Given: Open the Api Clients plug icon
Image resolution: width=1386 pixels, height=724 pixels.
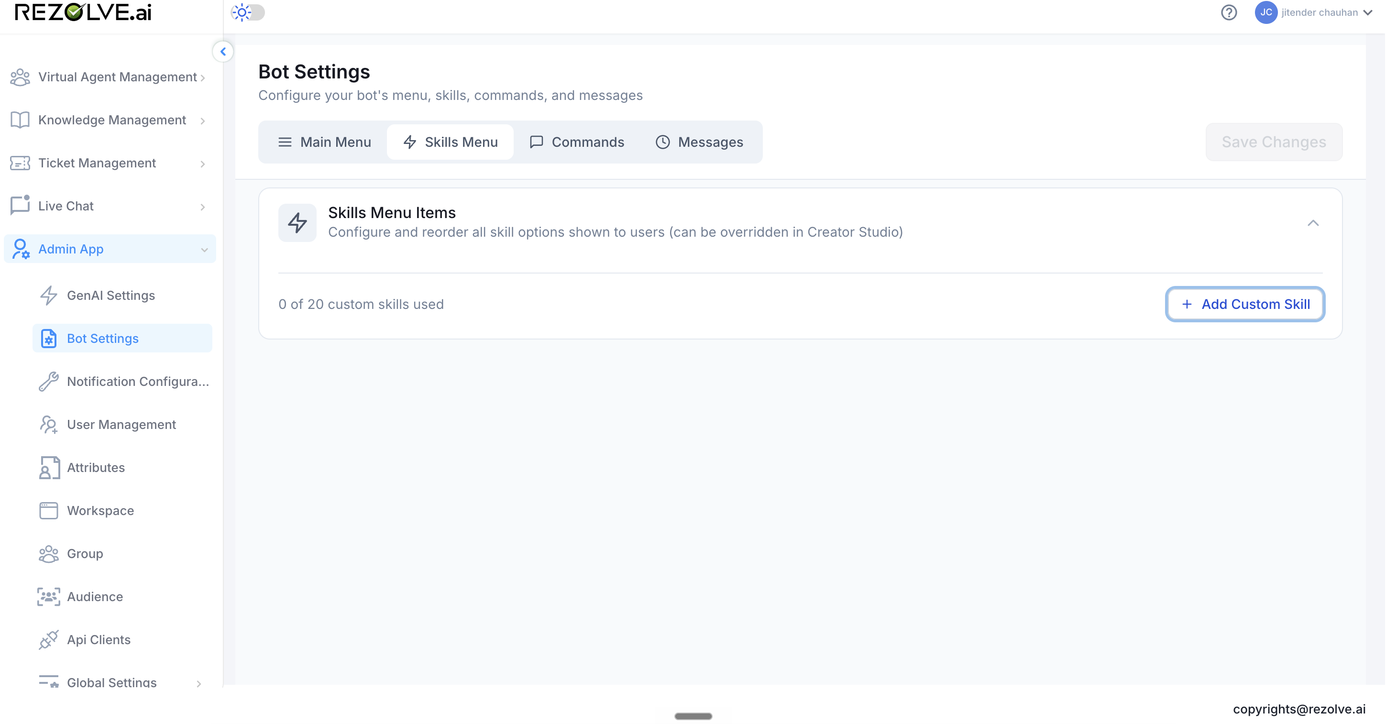Looking at the screenshot, I should tap(48, 639).
